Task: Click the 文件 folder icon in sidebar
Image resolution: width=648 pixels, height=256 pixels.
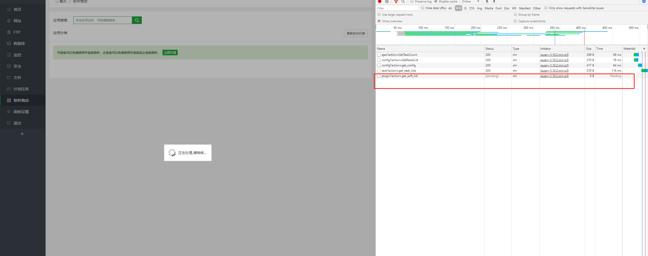Action: click(x=9, y=78)
